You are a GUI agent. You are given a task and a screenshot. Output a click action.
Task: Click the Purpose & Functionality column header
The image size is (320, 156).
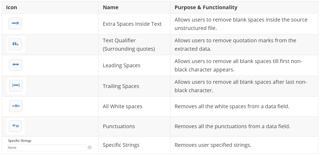206,7
